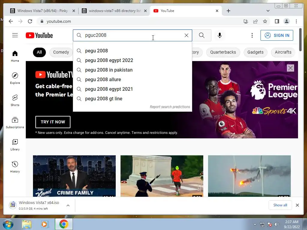307x230 pixels.
Task: Open Windows Media Player from taskbar
Action: (44, 224)
